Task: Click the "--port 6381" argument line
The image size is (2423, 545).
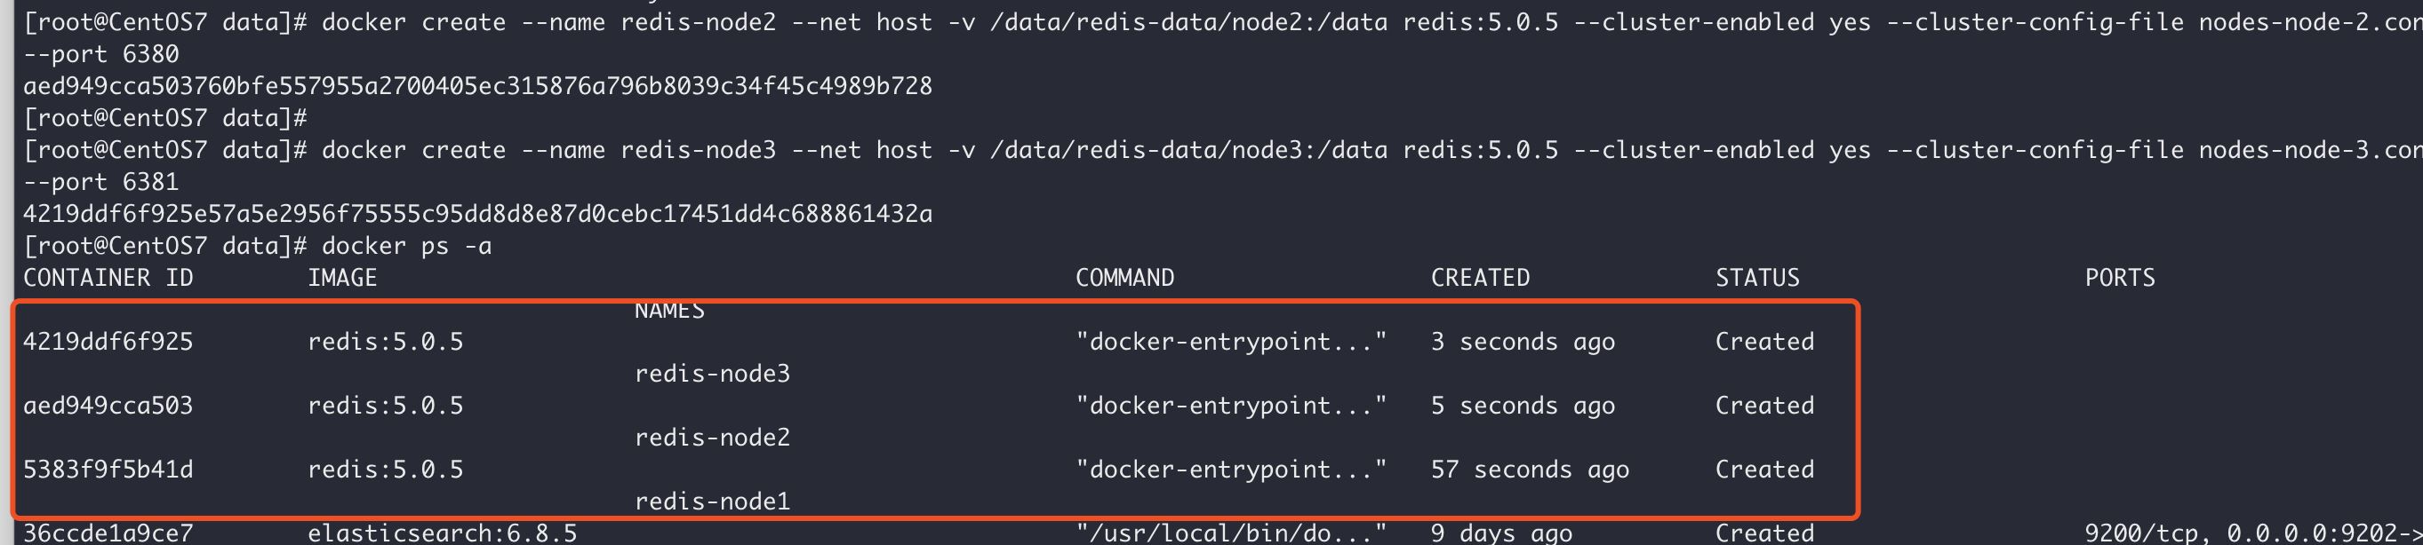Action: point(100,182)
